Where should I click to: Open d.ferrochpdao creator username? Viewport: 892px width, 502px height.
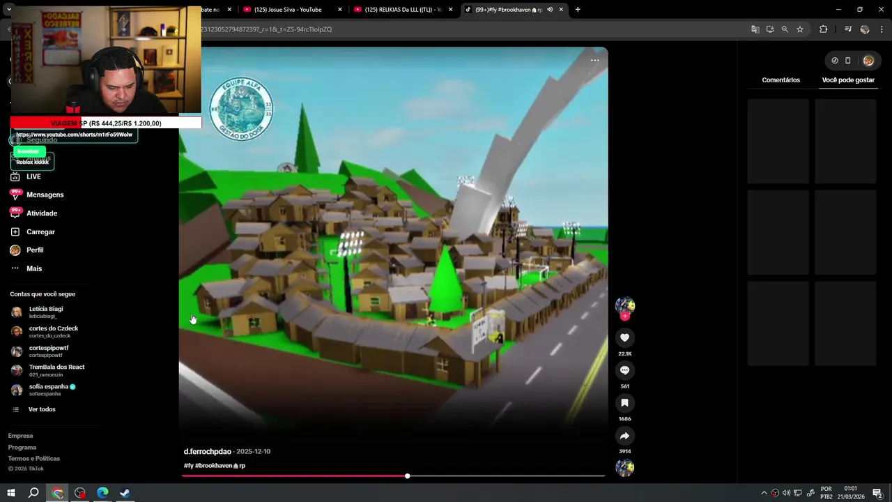click(208, 451)
